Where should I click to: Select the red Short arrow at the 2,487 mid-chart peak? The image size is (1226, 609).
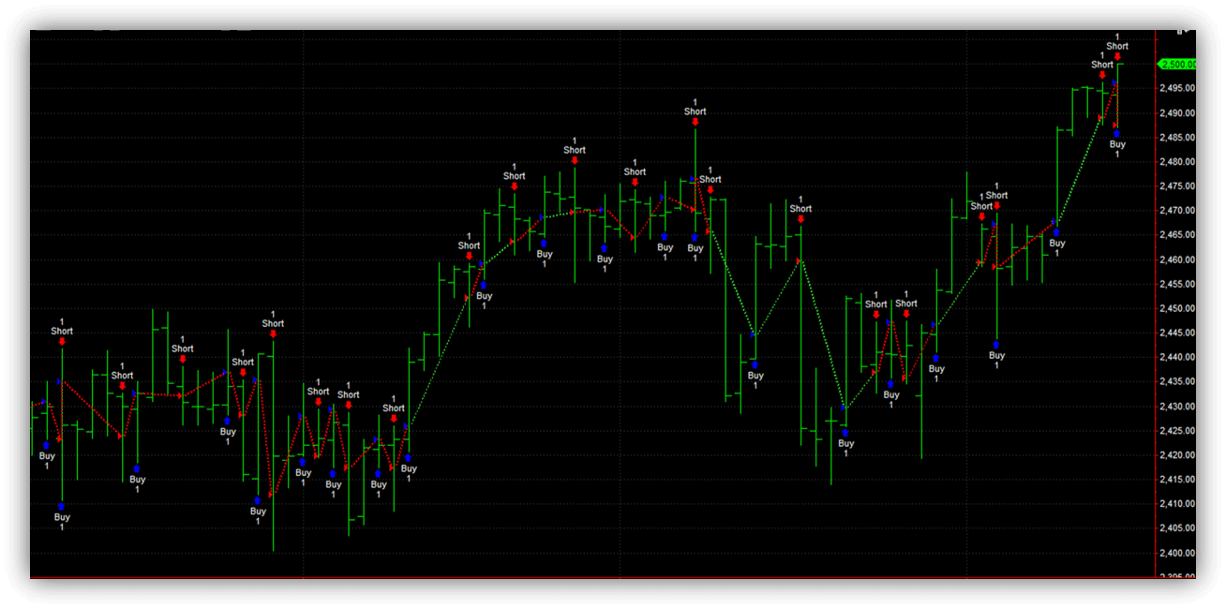695,122
